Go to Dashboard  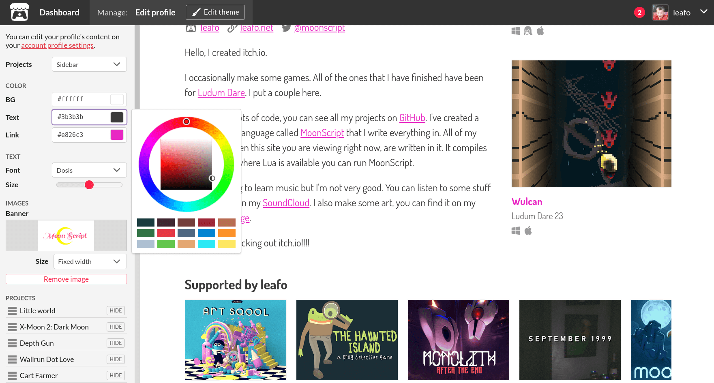pyautogui.click(x=59, y=13)
